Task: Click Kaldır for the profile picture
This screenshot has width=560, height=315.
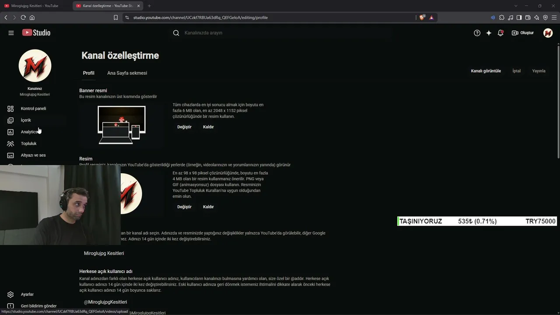Action: click(x=209, y=207)
